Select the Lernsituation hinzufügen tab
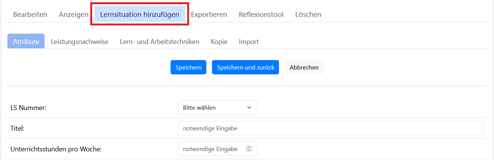This screenshot has width=494, height=160. 140,15
